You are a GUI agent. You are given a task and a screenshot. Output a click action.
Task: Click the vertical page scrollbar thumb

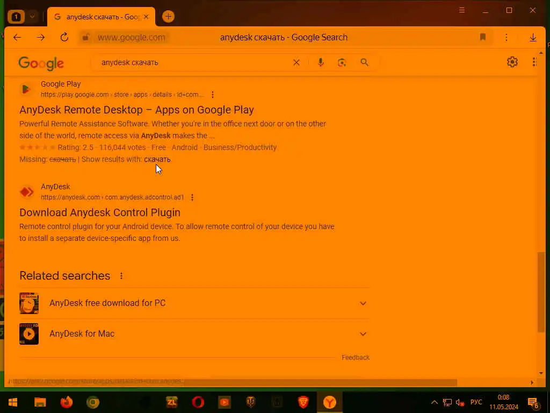541,292
